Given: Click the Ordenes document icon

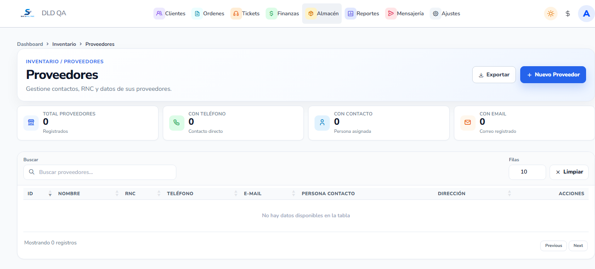Looking at the screenshot, I should (197, 14).
